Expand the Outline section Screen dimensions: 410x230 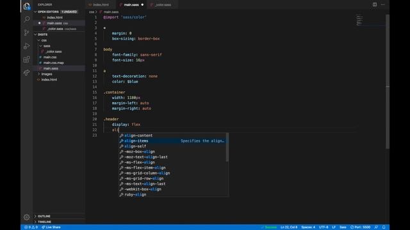(x=44, y=216)
